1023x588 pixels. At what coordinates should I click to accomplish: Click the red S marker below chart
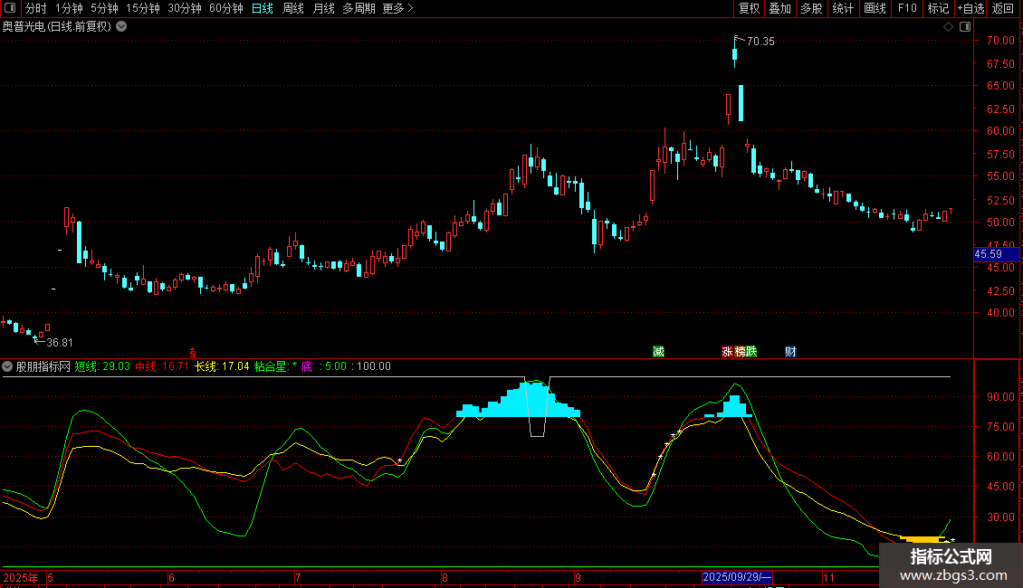tap(193, 353)
